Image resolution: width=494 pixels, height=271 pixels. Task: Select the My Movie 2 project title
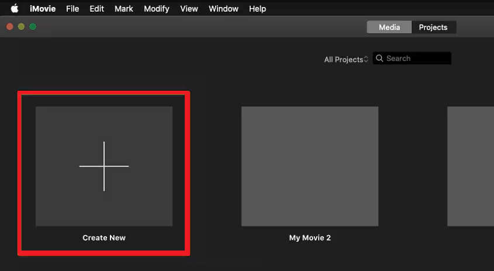pos(310,238)
